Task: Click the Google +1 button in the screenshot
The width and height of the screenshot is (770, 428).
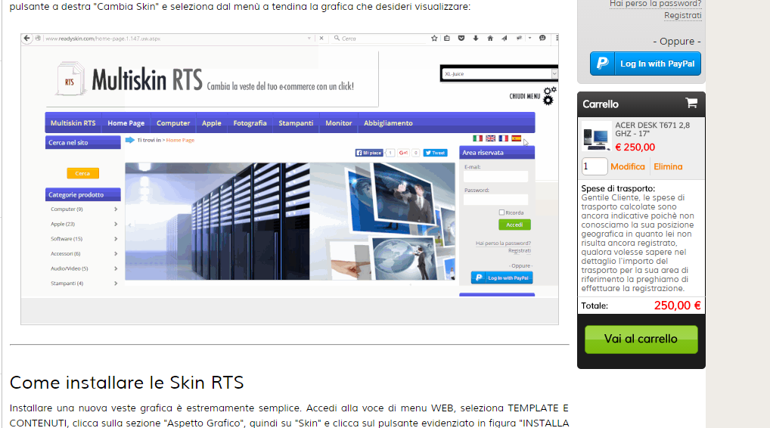Action: [403, 153]
